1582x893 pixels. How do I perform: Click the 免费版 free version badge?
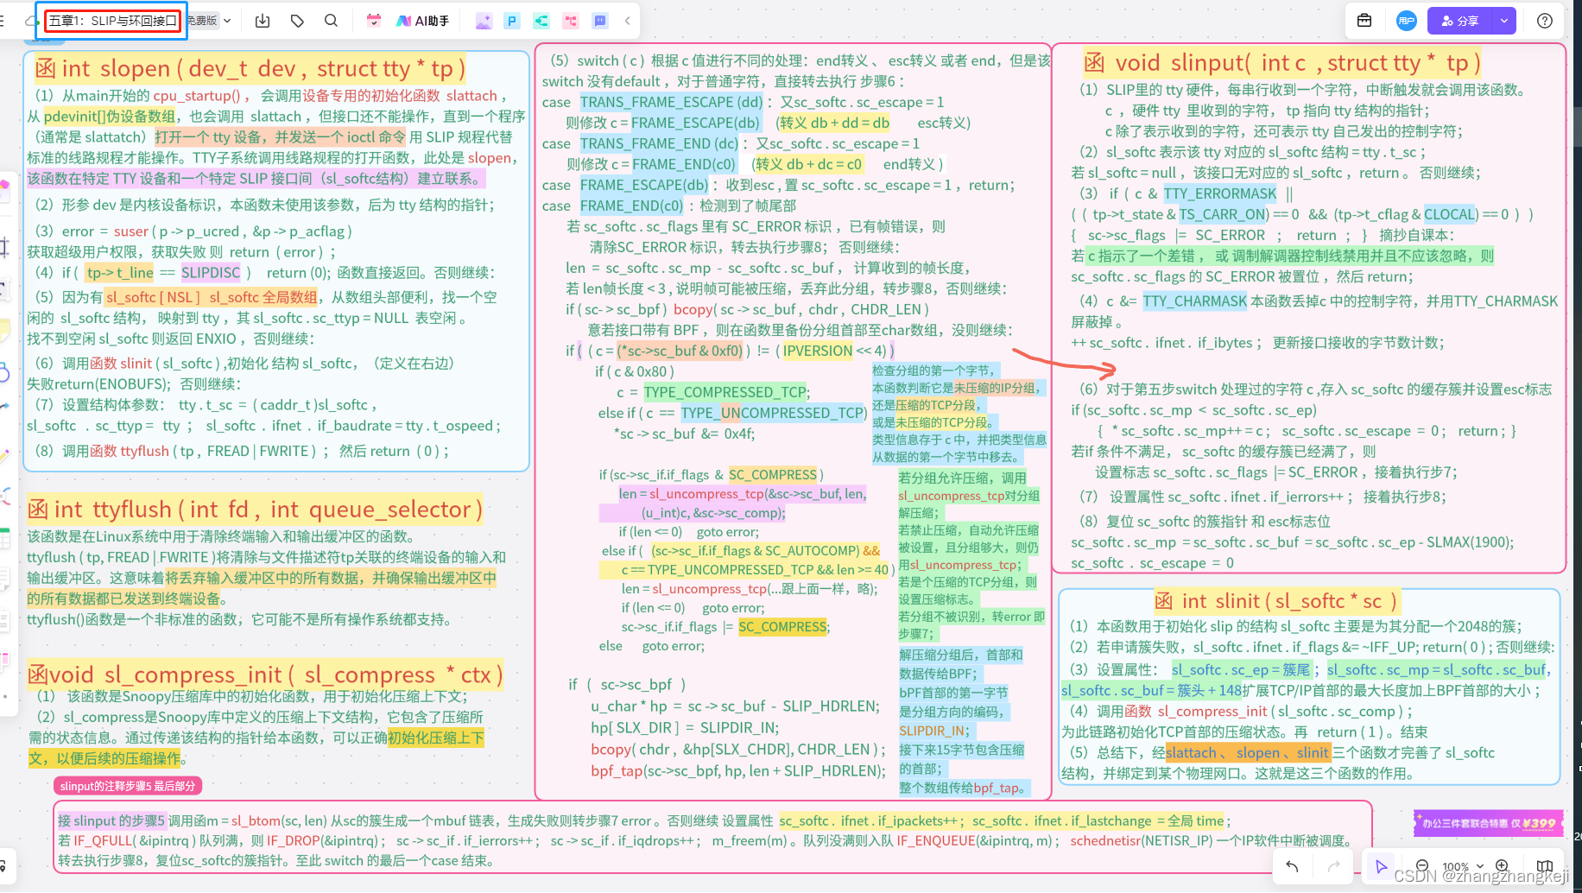click(x=202, y=21)
